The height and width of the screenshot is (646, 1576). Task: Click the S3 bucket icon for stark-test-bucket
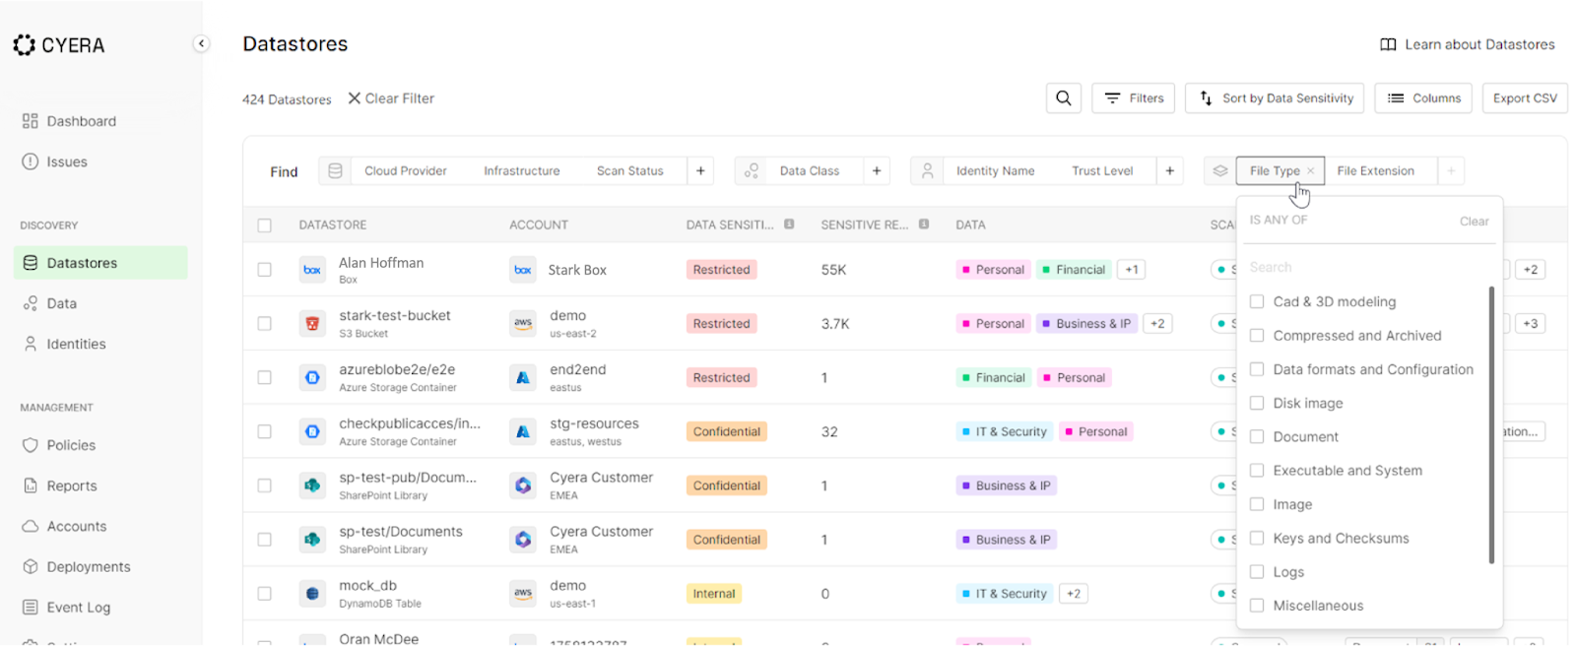(x=312, y=323)
